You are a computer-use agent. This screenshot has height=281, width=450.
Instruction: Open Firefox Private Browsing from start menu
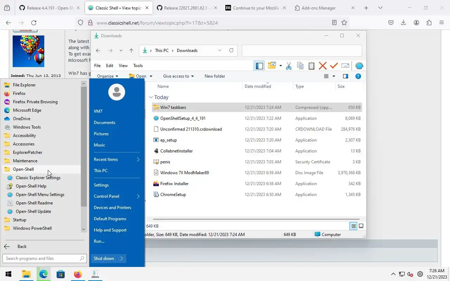(42, 102)
